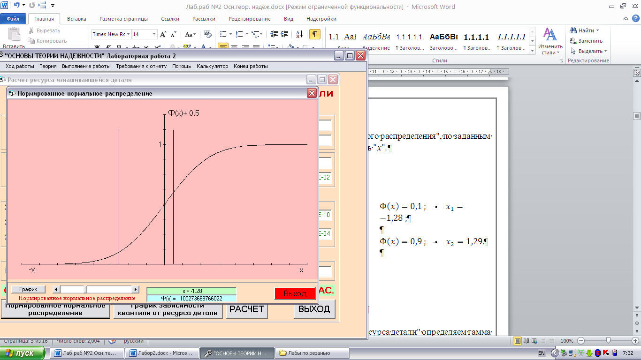Screen dimensions: 641x360
Task: Open the font name dropdown (Times New Roman)
Action: point(128,34)
